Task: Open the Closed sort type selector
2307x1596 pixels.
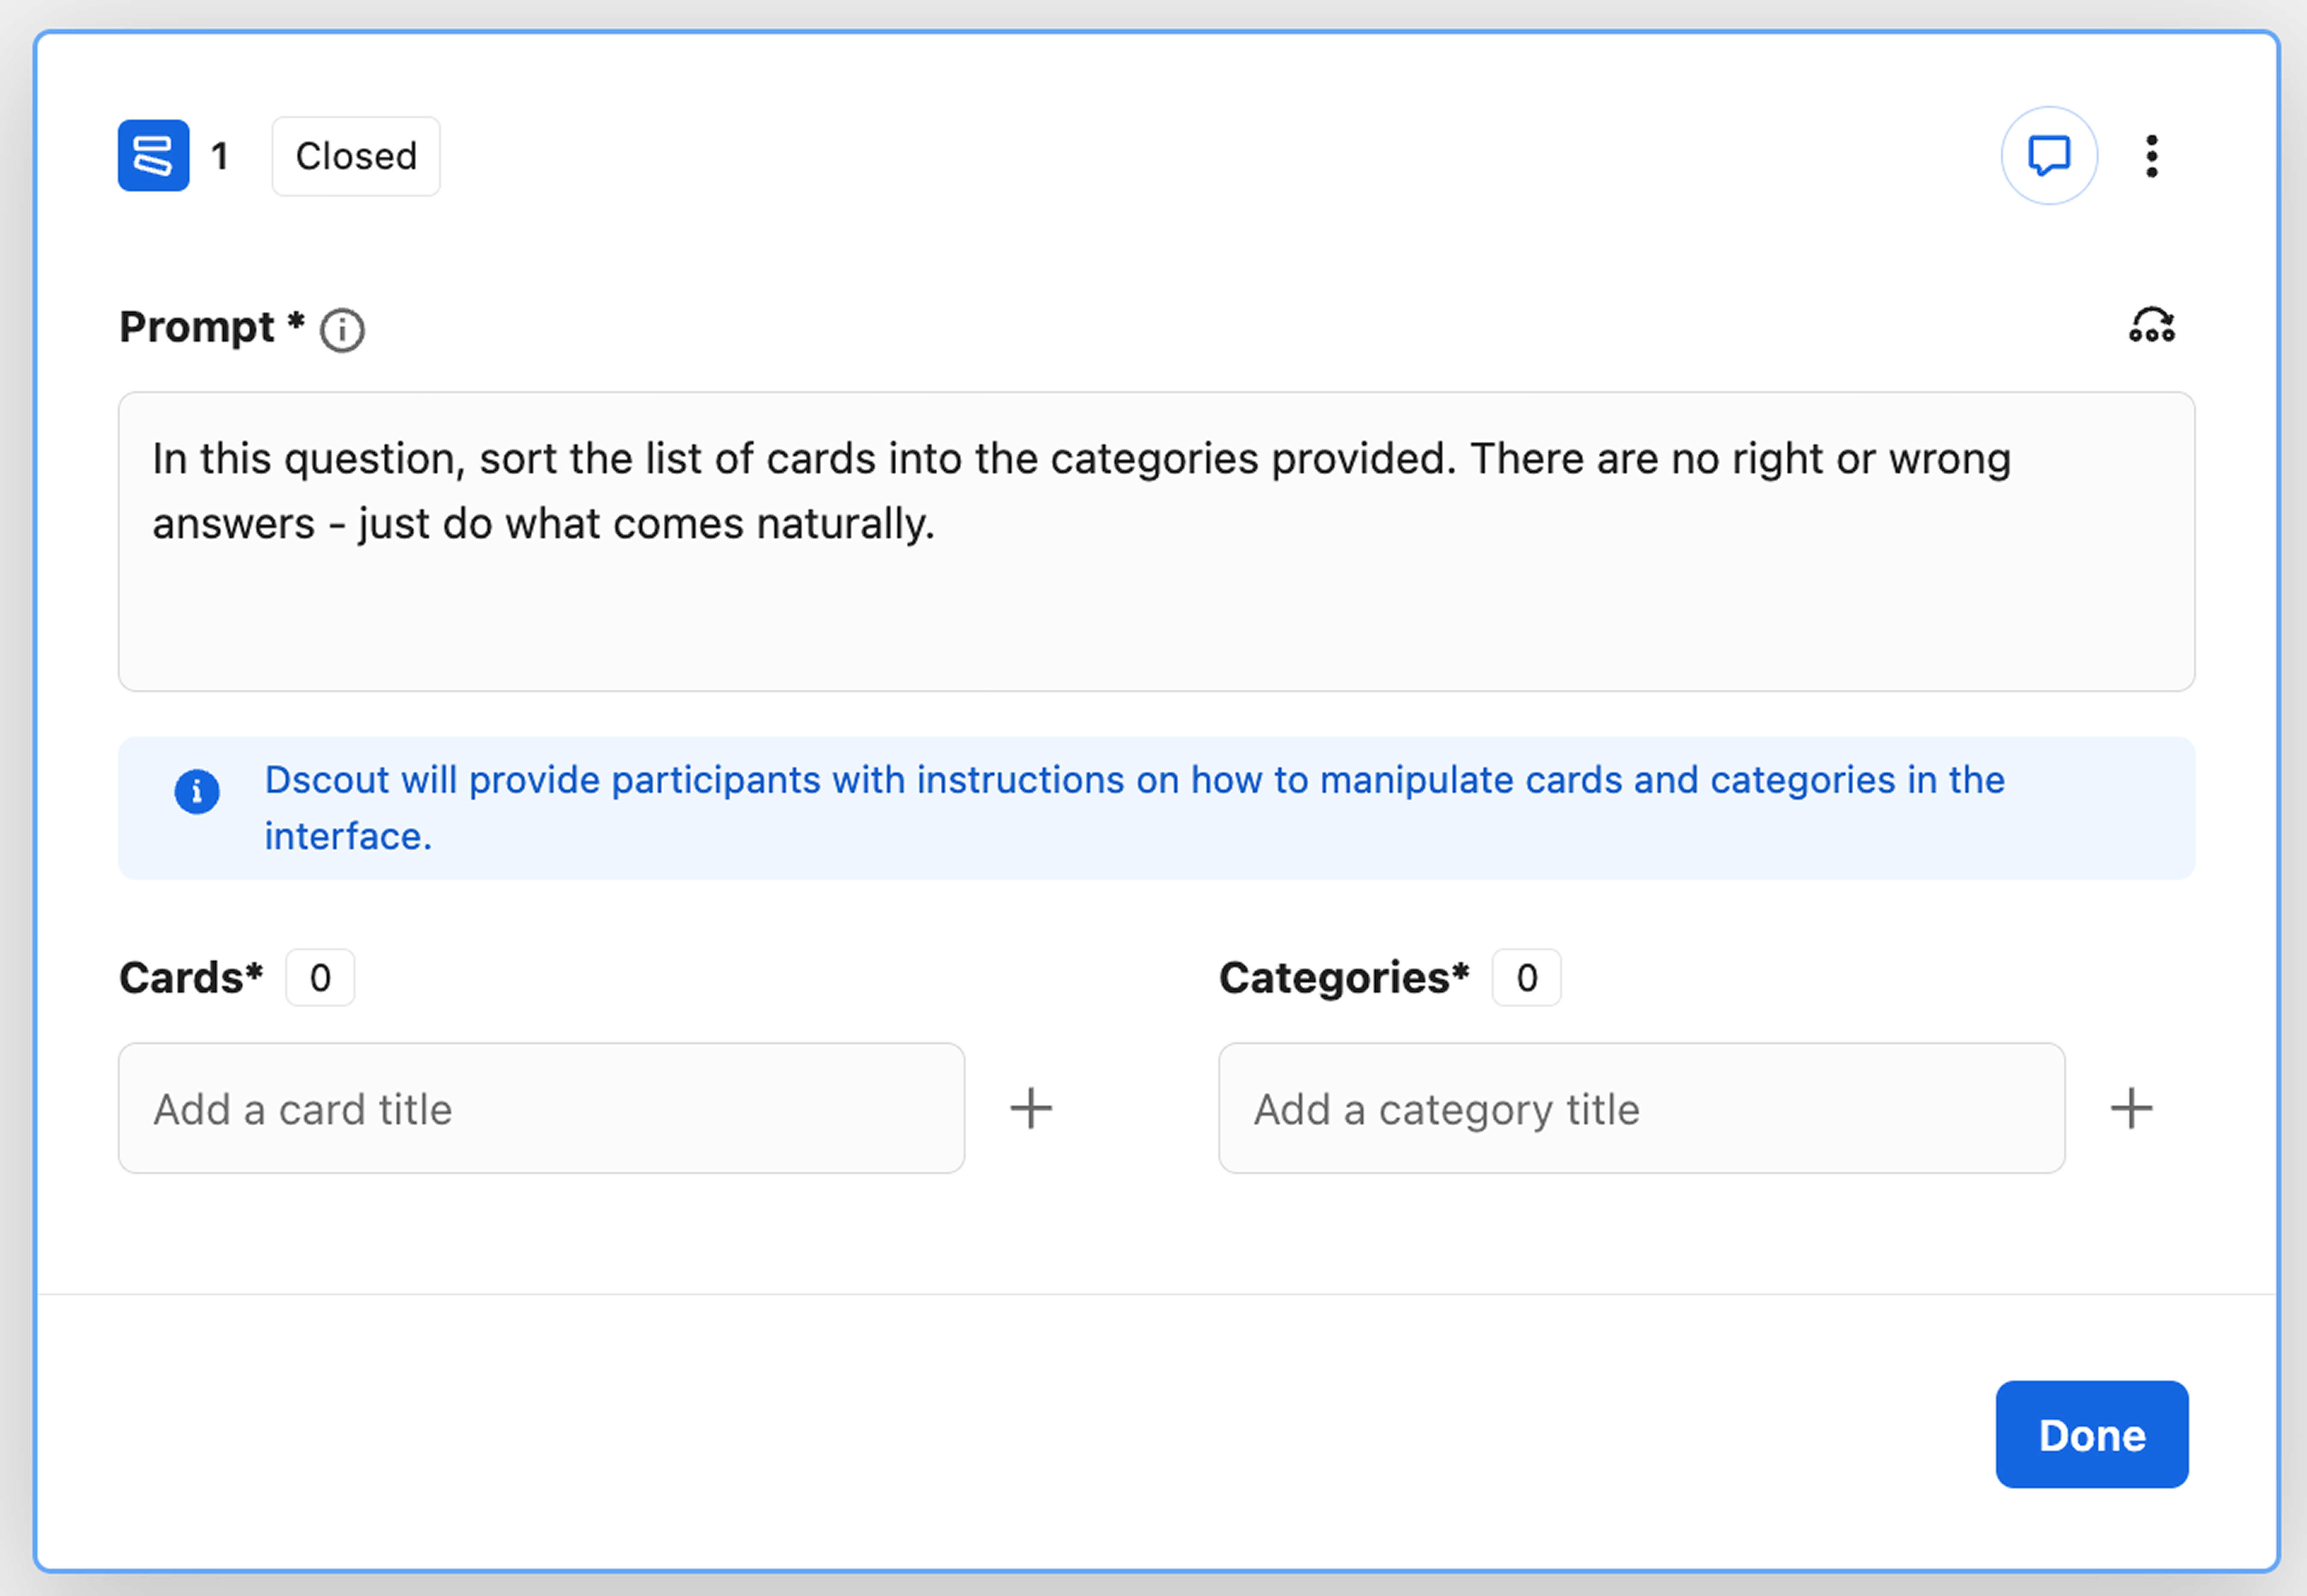Action: [356, 156]
